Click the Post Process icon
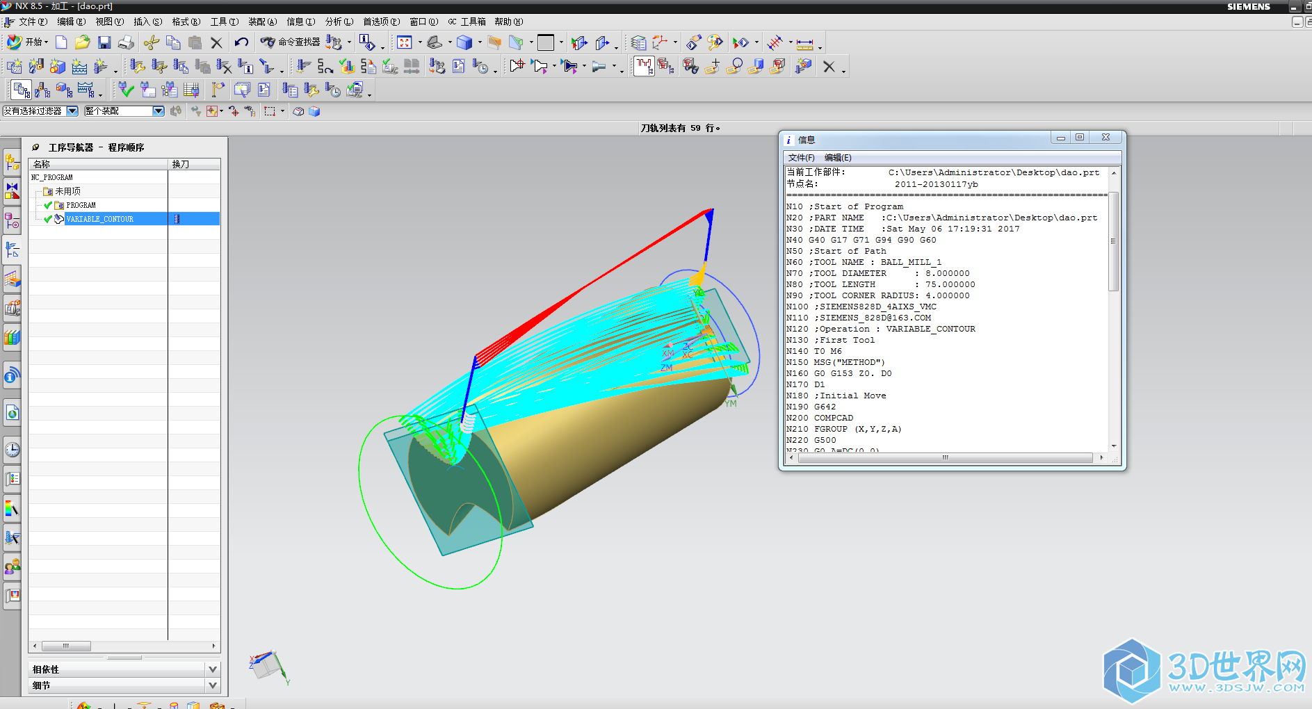This screenshot has height=709, width=1312. tap(437, 66)
